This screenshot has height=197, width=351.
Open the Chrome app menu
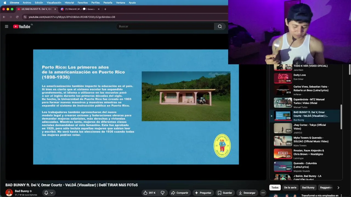click(x=15, y=2)
